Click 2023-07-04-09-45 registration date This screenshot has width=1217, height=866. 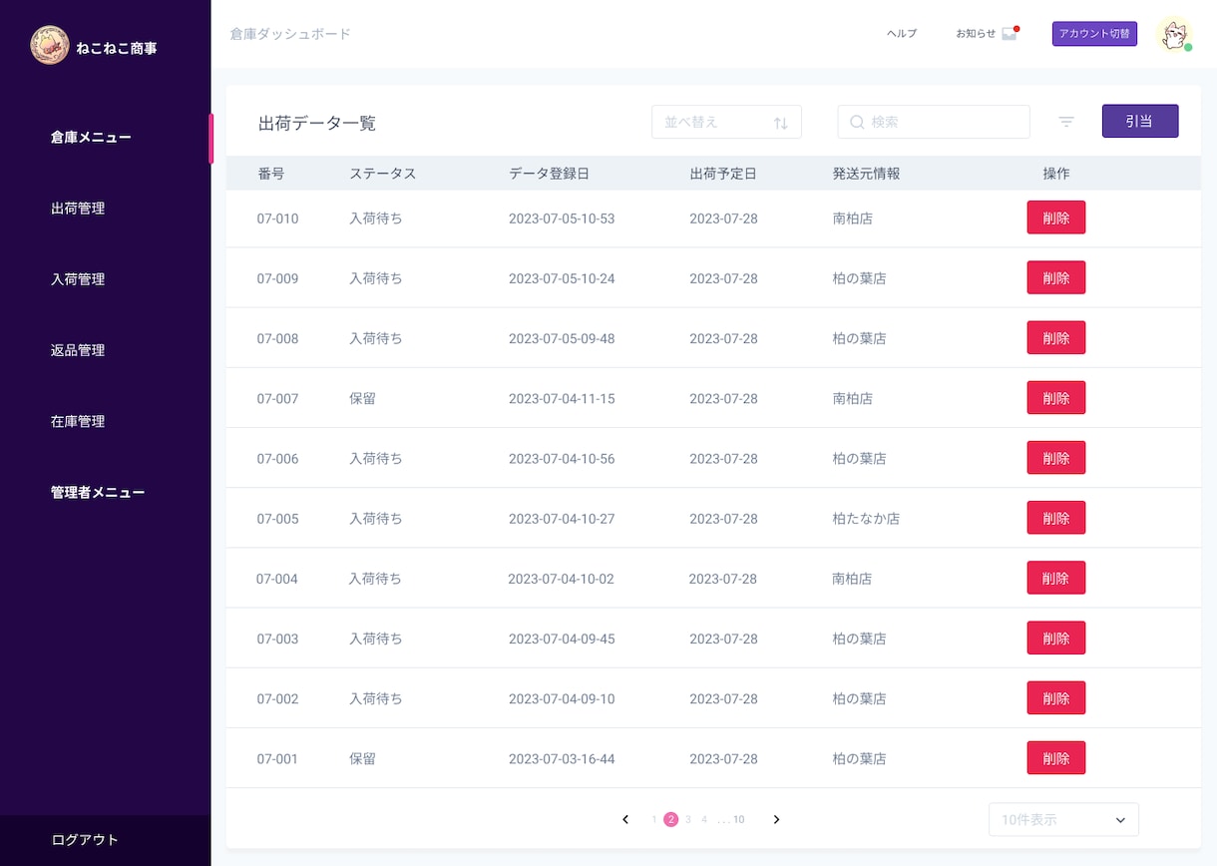562,639
